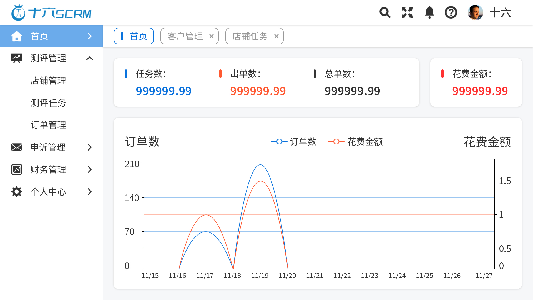Click the envelope icon for 申诉管理
Viewport: 533px width, 300px height.
pos(17,147)
